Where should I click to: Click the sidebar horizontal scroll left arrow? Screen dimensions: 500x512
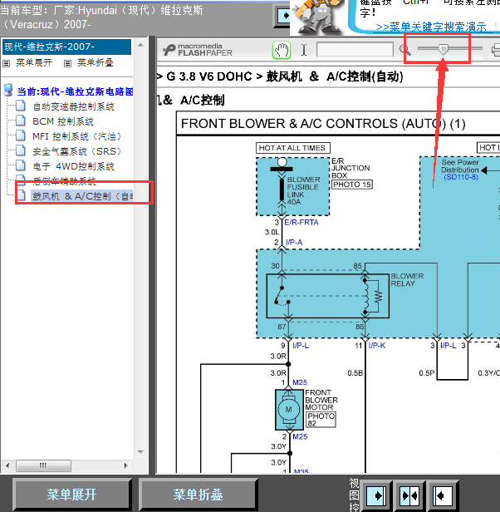(x=7, y=465)
